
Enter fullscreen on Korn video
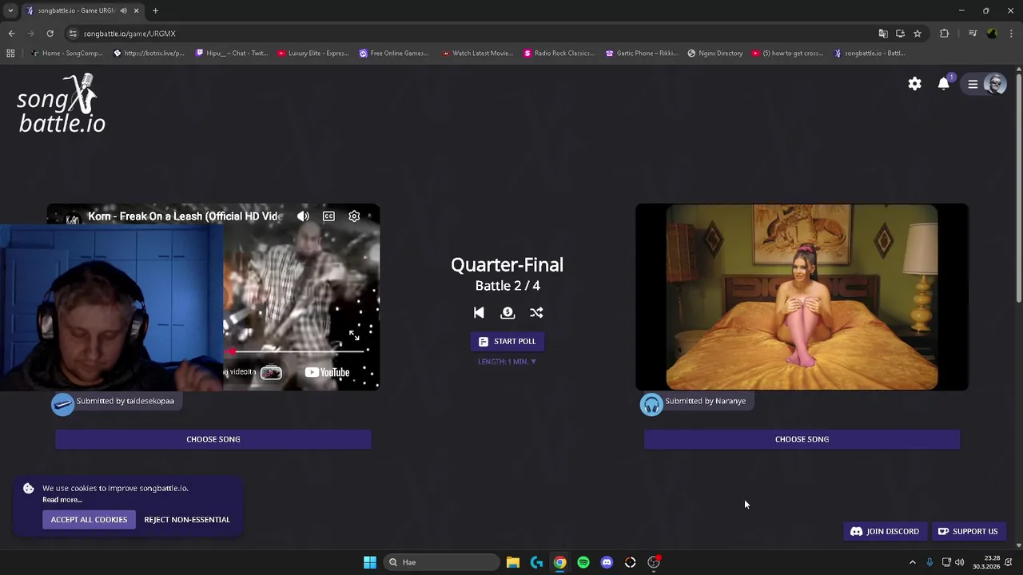(354, 335)
